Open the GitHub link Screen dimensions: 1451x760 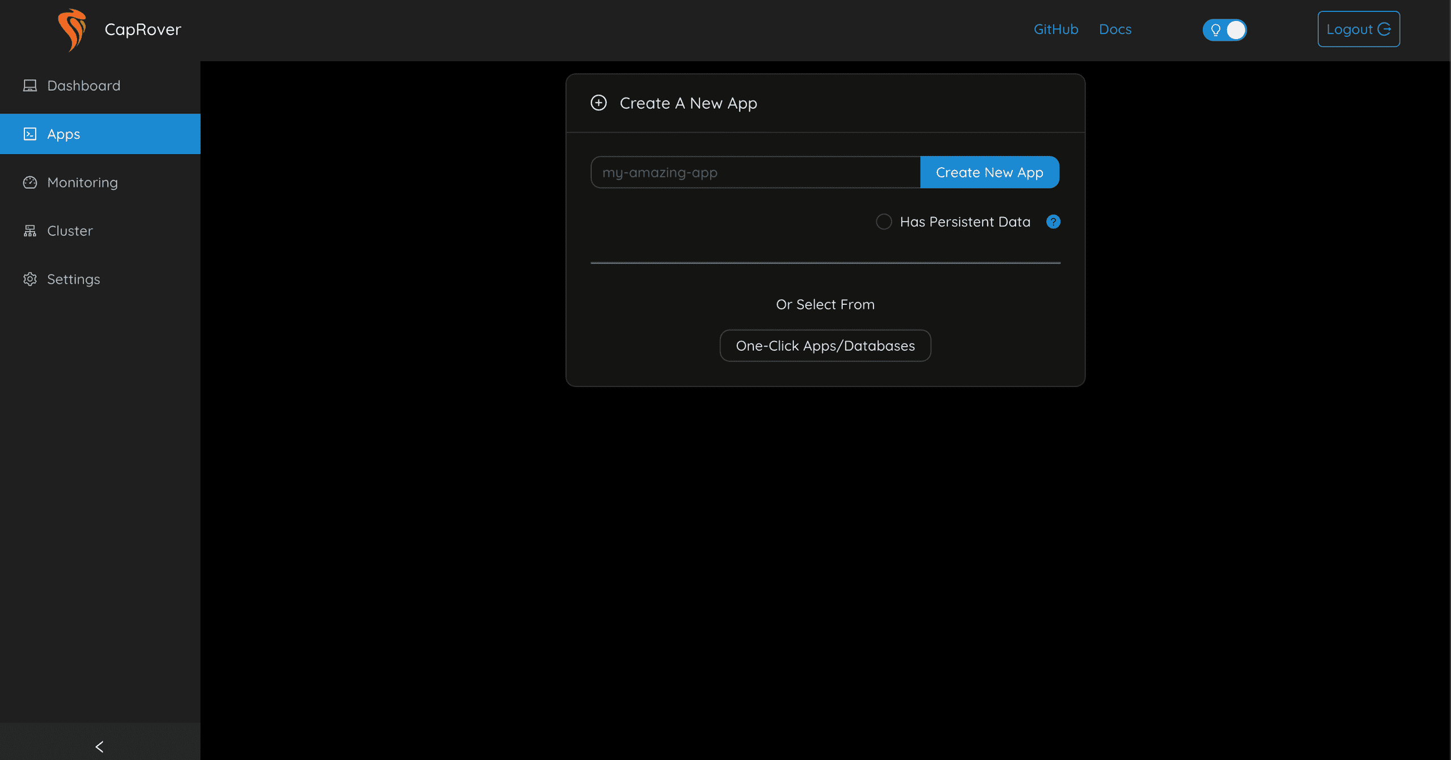point(1055,29)
